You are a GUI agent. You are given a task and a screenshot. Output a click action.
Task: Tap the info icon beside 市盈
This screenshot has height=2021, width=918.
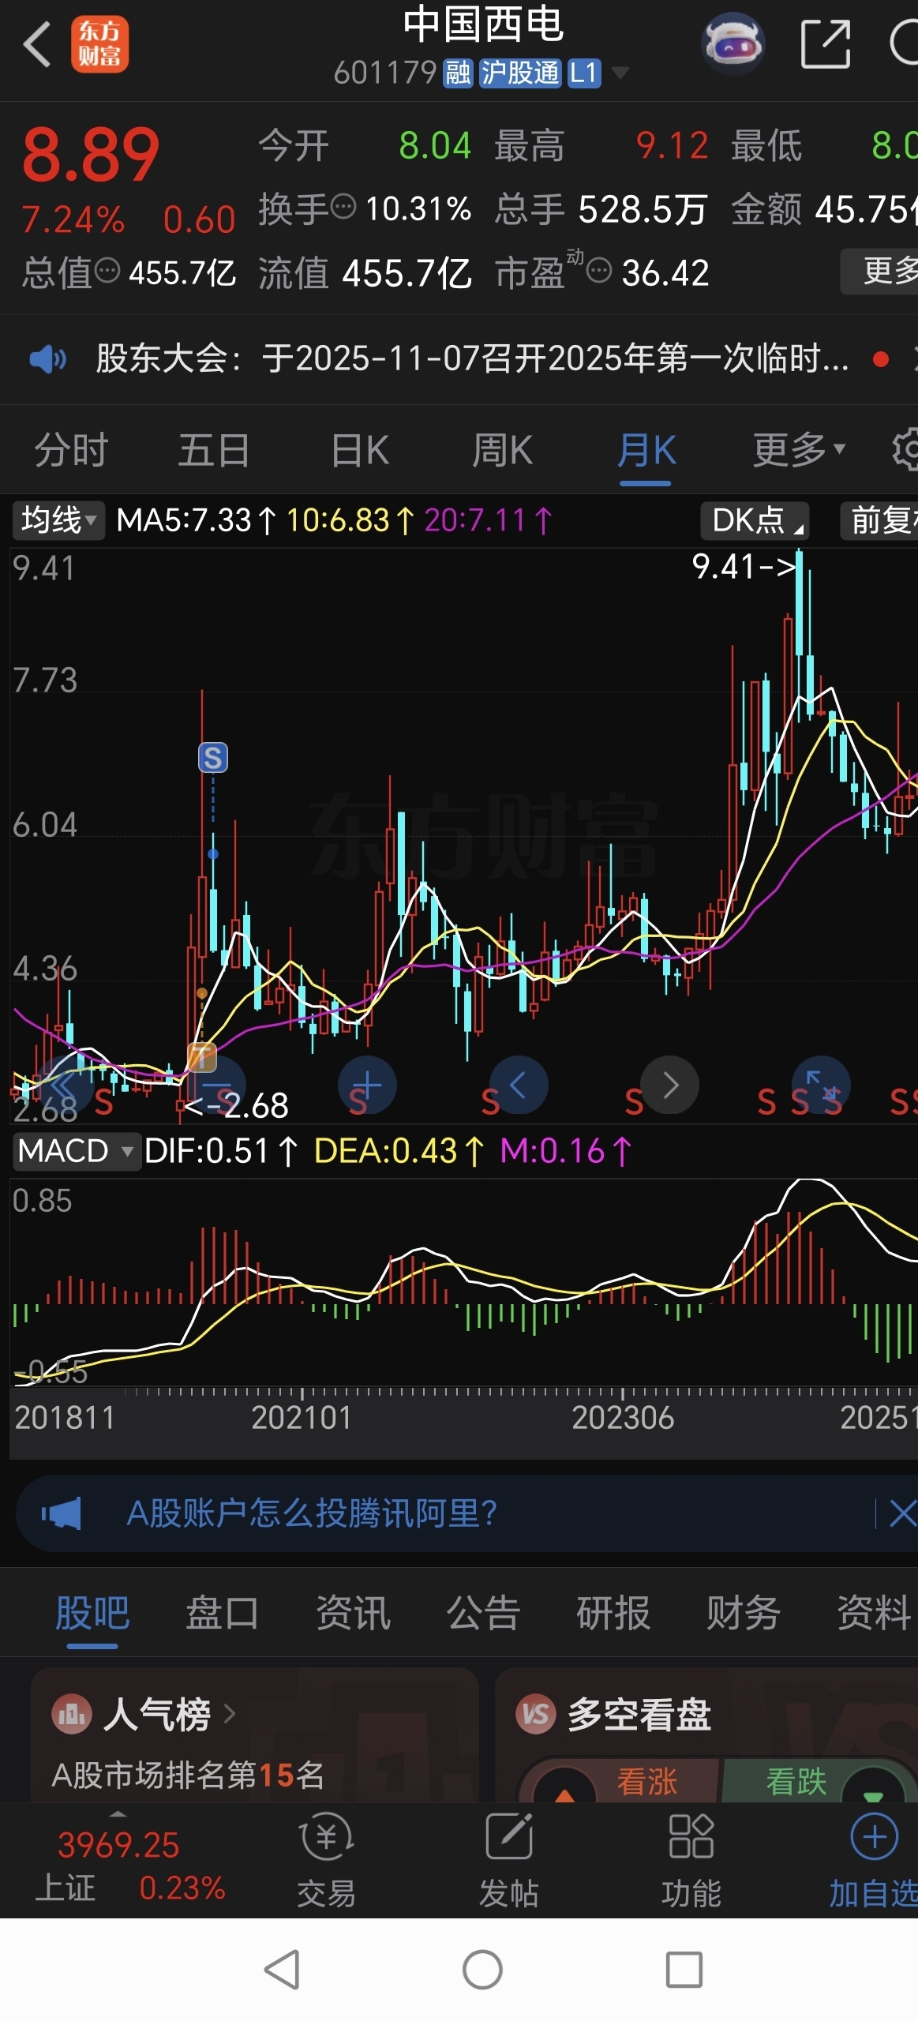tap(599, 271)
